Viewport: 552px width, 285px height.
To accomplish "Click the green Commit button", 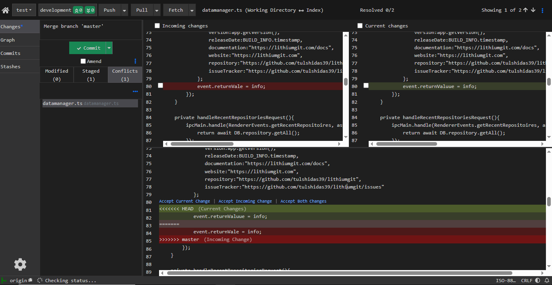I will coord(87,48).
